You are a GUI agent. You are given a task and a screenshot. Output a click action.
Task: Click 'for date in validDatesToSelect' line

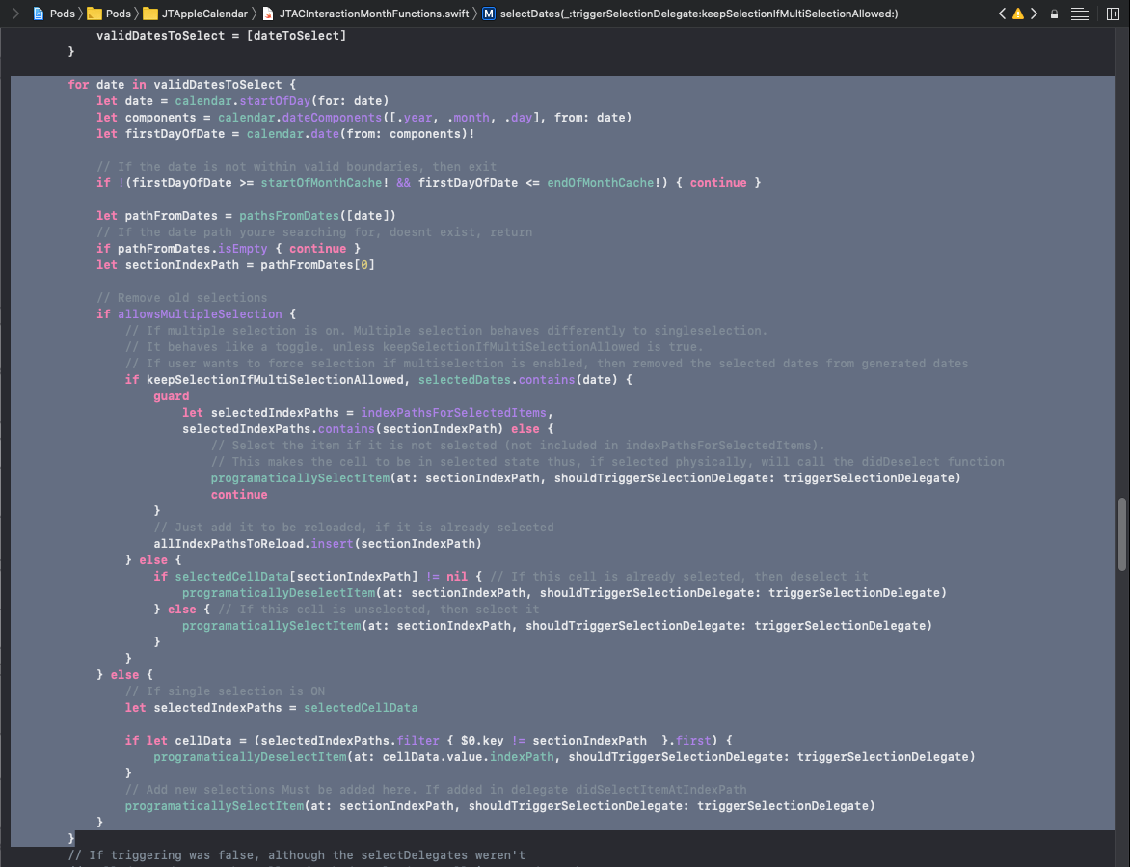click(181, 84)
